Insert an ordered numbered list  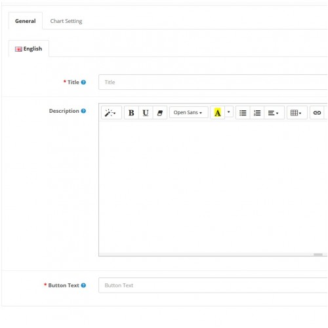tap(257, 113)
